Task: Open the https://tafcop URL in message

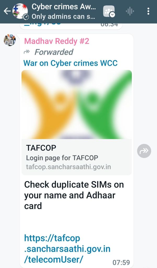Action: click(67, 249)
